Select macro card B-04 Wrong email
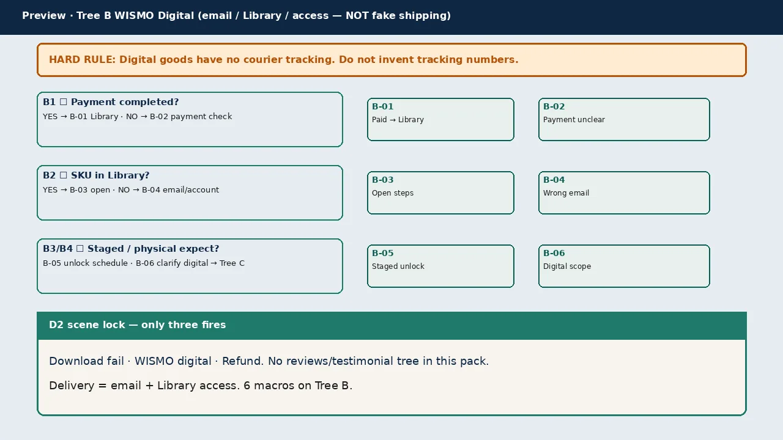This screenshot has height=440, width=783. [624, 193]
